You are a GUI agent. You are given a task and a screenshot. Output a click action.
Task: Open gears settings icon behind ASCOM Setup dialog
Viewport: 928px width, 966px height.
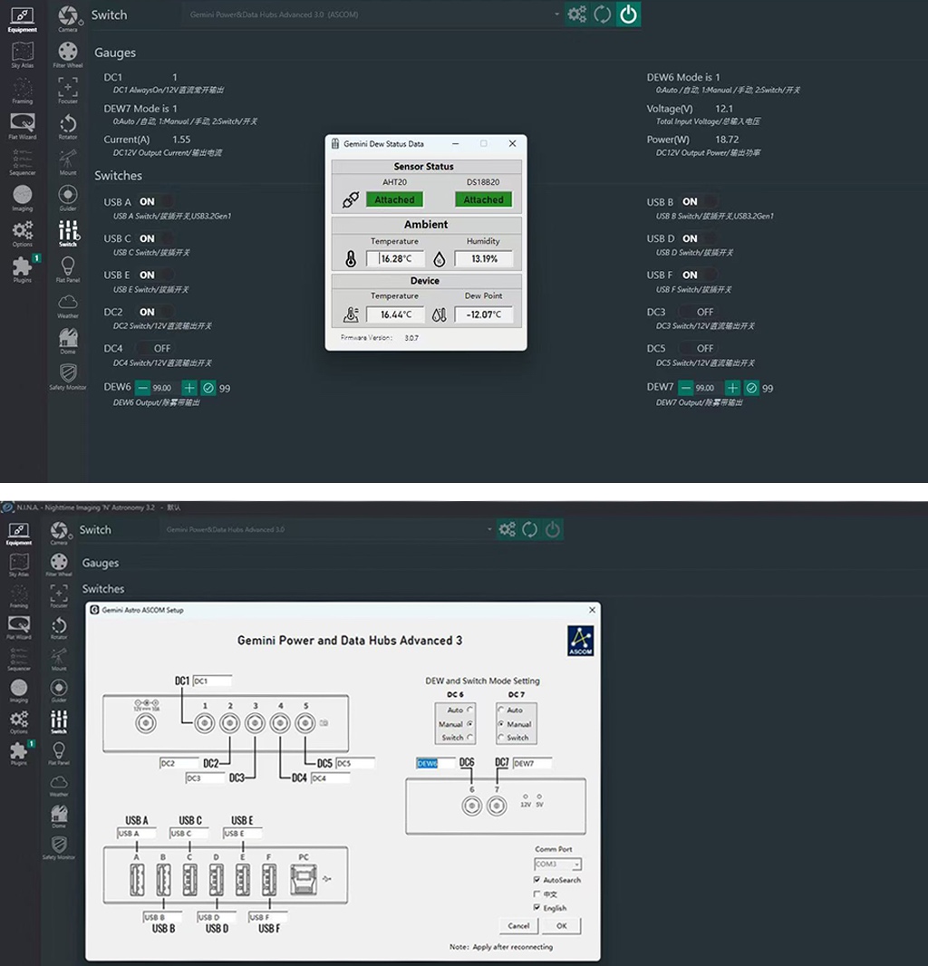click(x=507, y=529)
